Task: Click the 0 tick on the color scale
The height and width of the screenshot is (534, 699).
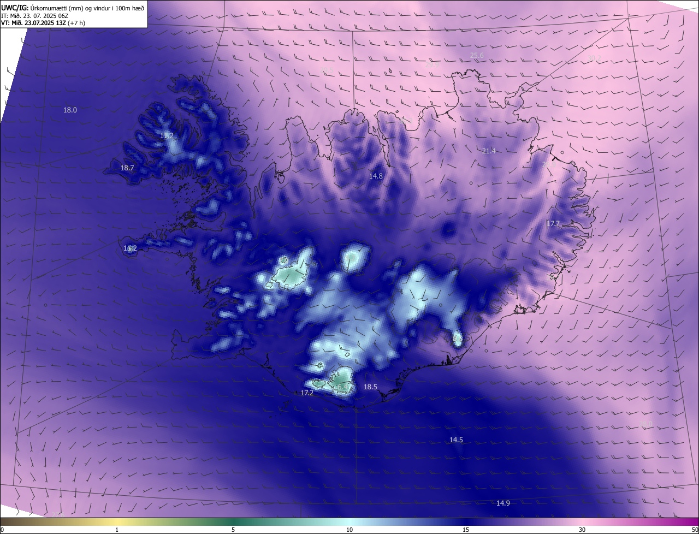Action: tap(2, 530)
